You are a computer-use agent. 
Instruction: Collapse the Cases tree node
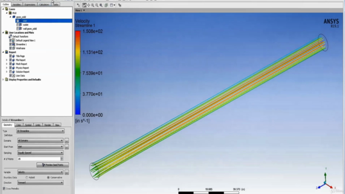tap(3, 9)
